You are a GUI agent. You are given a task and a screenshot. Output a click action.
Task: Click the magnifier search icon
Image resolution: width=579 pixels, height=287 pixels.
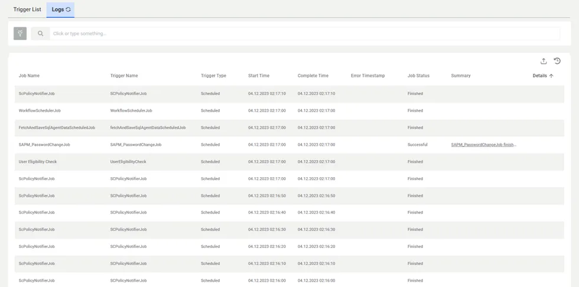41,34
